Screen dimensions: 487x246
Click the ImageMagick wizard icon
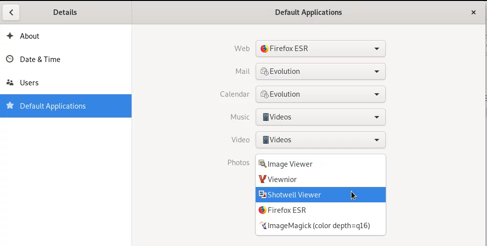tap(263, 226)
